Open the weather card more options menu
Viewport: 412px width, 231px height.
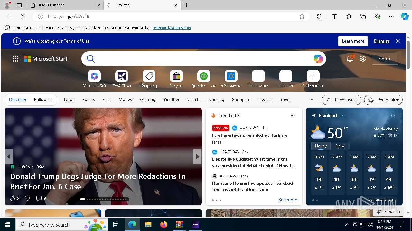pyautogui.click(x=393, y=116)
